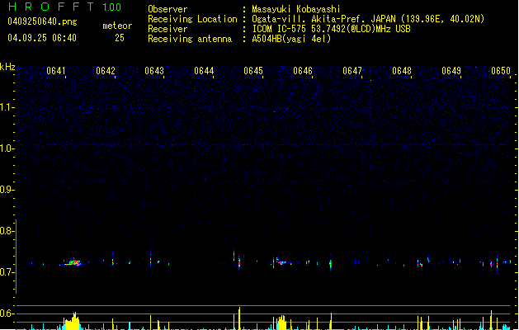Click the A504HB(yagi 4el) antenna text
Image resolution: width=519 pixels, height=330 pixels.
coord(291,39)
